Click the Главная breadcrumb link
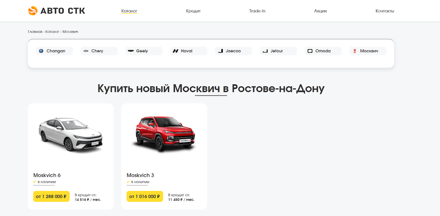Screen dimensions: 440x216 click(x=35, y=31)
